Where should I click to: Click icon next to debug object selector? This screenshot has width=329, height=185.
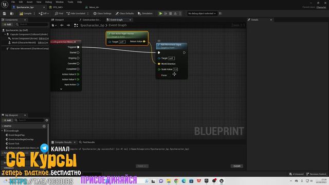[220, 13]
